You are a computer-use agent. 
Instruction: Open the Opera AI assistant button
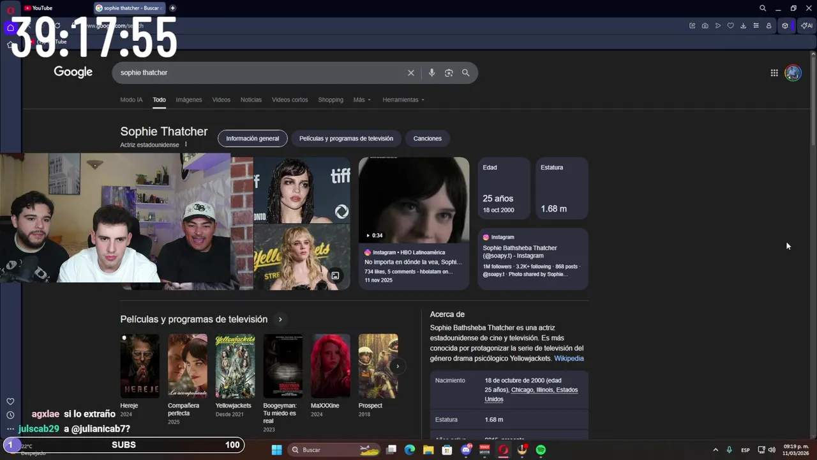click(807, 26)
